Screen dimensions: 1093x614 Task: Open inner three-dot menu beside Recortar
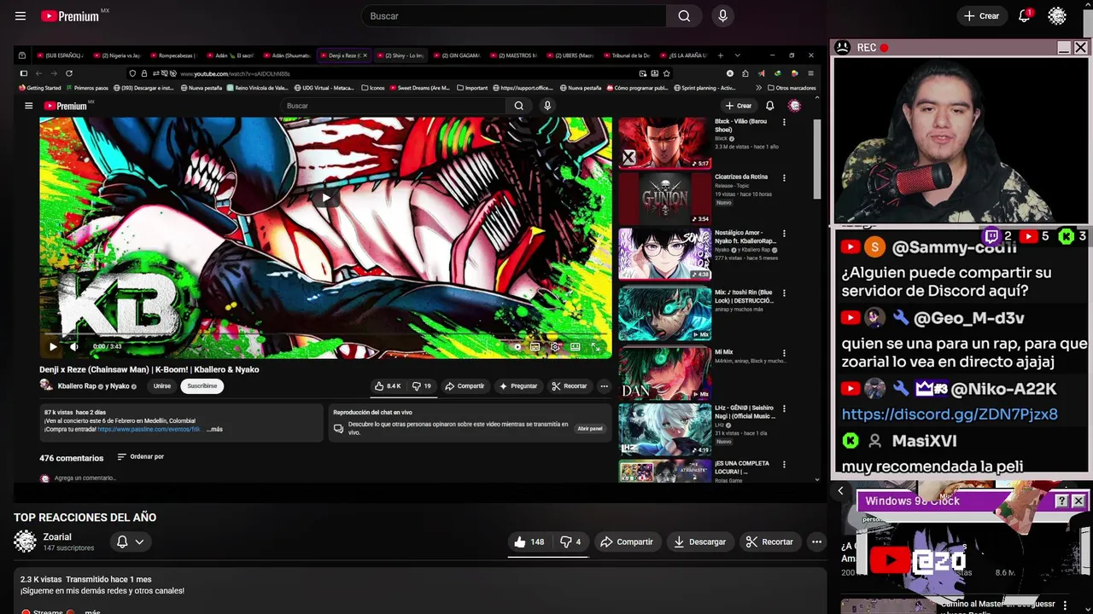604,386
